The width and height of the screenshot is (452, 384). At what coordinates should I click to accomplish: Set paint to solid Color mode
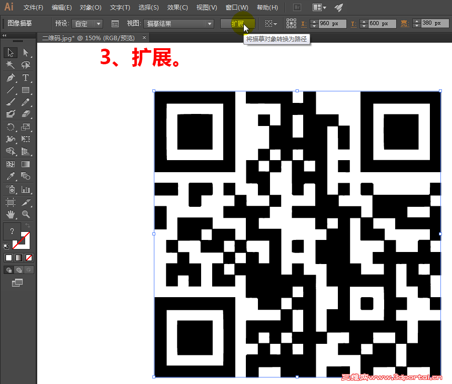[9, 258]
